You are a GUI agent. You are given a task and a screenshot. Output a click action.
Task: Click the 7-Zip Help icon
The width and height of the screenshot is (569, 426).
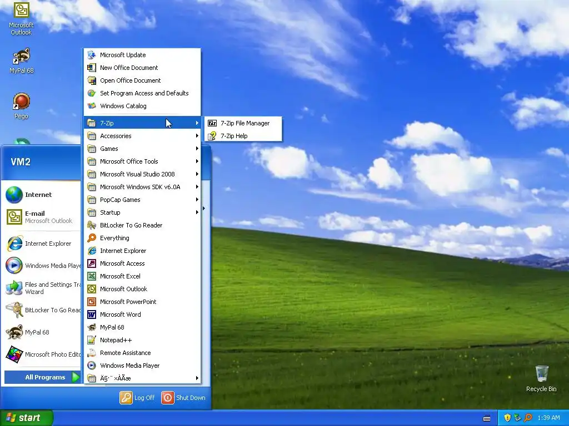pyautogui.click(x=212, y=136)
